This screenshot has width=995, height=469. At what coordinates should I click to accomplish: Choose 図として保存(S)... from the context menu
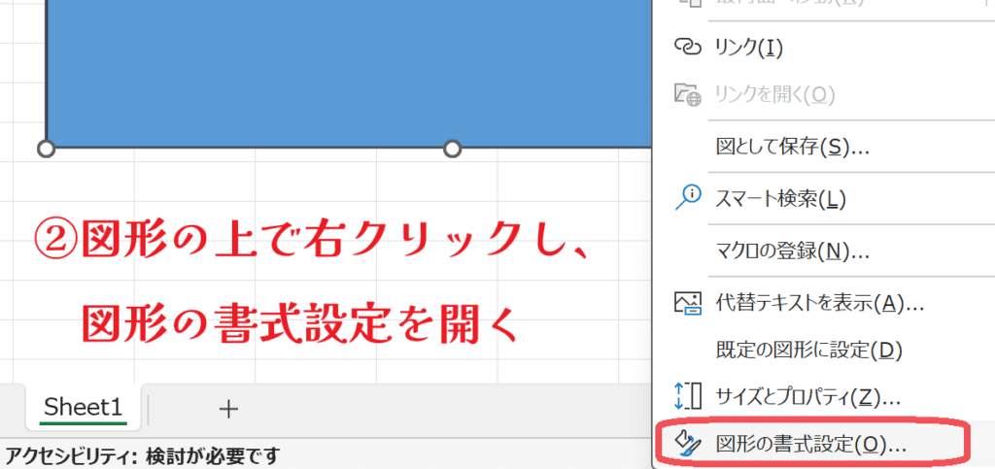click(x=792, y=147)
